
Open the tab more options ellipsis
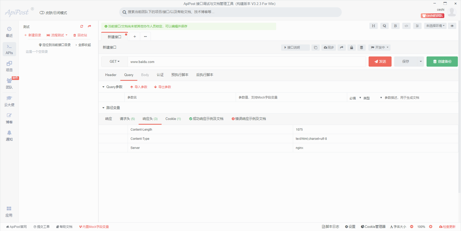(x=145, y=37)
